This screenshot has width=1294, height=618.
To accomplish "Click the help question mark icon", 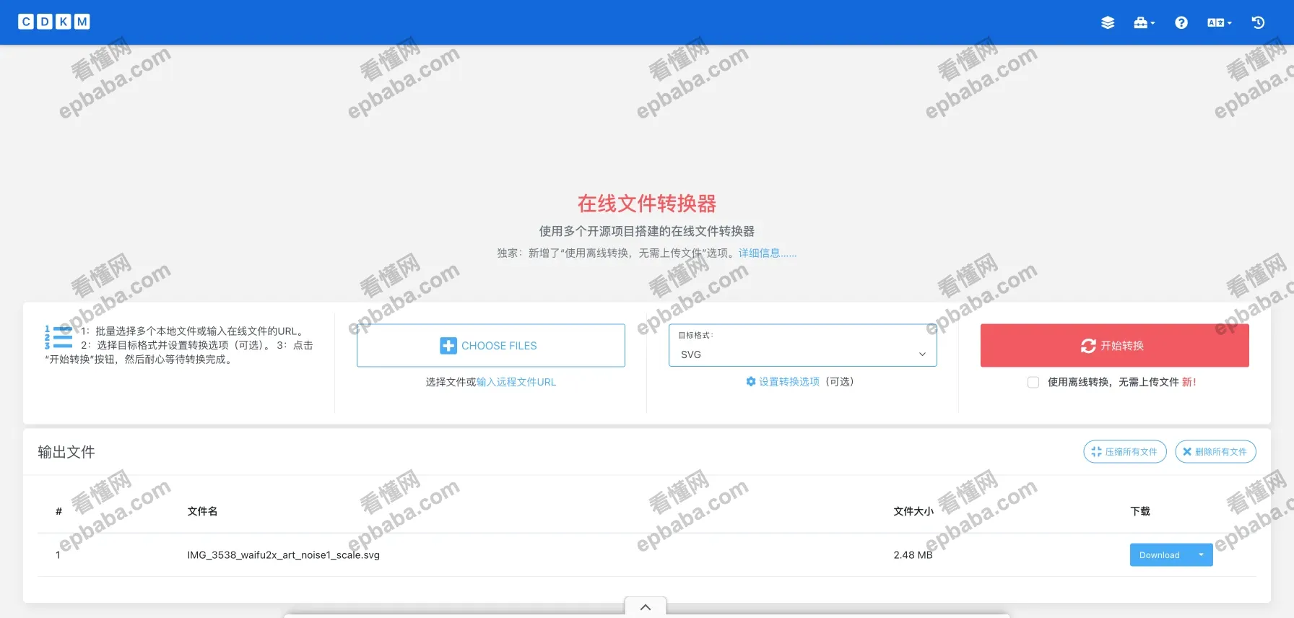I will (x=1181, y=22).
